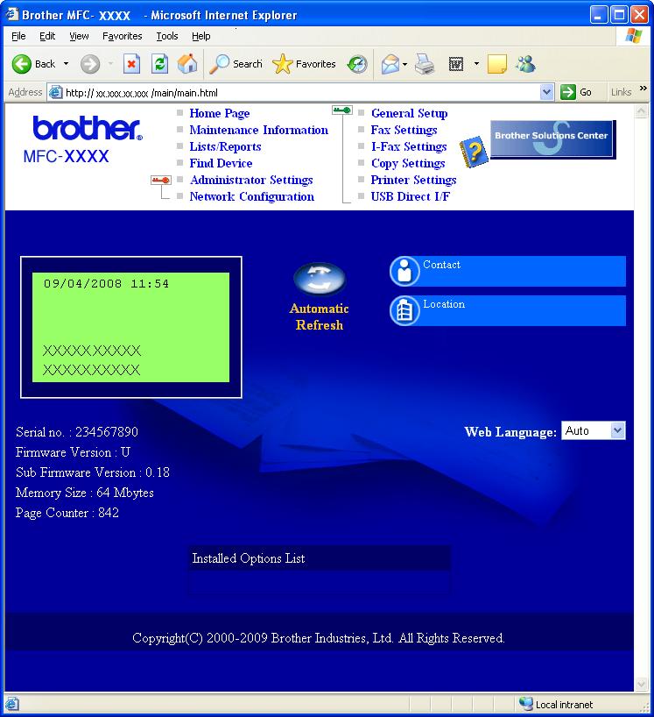Open the Copy Settings link

pyautogui.click(x=408, y=163)
